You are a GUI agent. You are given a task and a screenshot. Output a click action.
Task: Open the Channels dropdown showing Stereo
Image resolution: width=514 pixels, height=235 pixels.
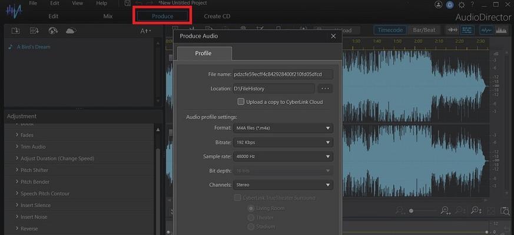click(x=283, y=185)
